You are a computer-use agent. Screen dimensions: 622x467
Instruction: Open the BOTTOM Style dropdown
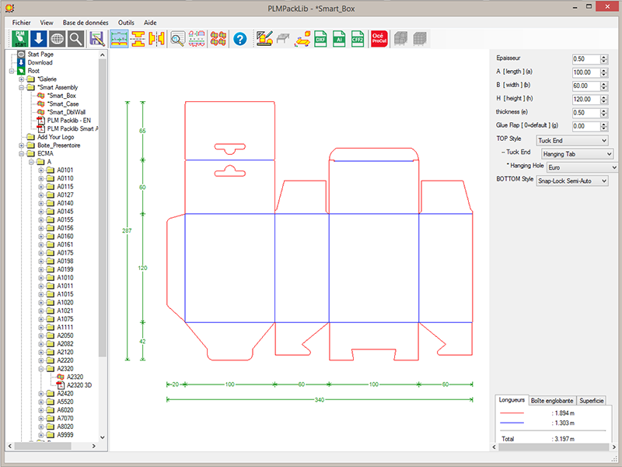coord(572,181)
